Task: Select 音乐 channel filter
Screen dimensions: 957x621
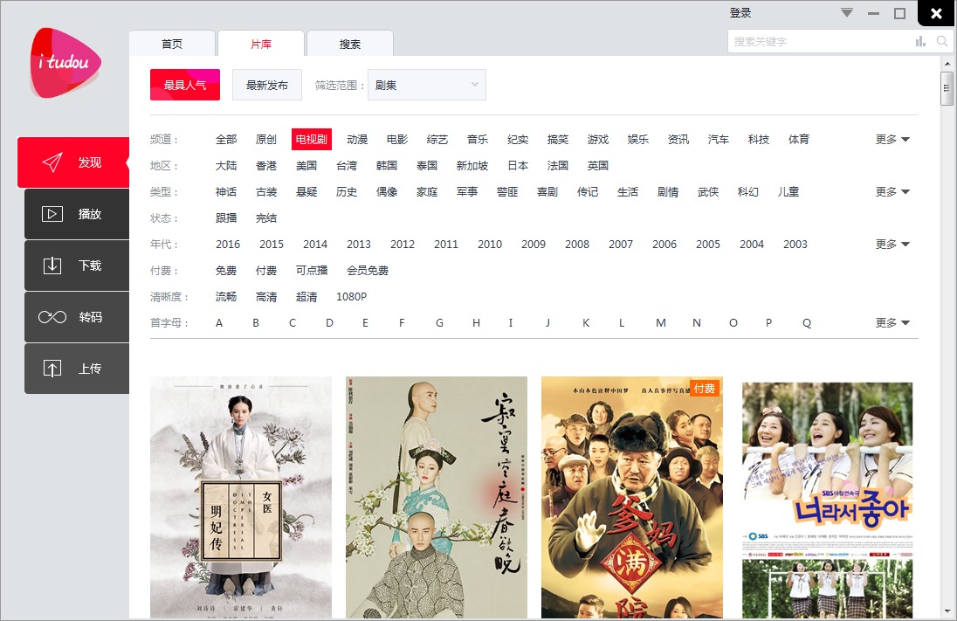Action: [478, 139]
